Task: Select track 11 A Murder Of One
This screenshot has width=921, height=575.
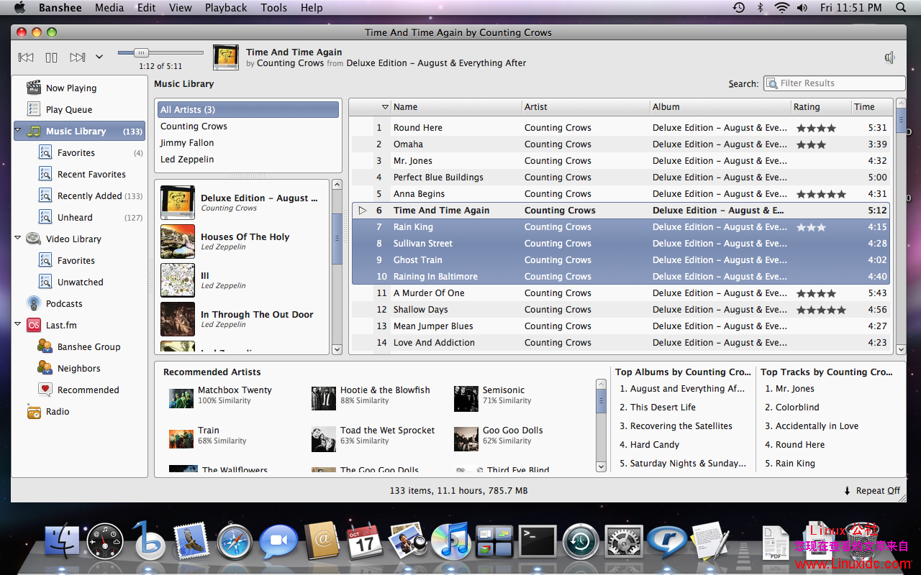Action: pos(620,293)
